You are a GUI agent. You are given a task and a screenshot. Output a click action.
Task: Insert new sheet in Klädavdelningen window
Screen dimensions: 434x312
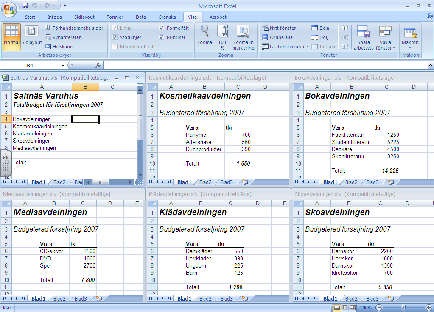click(245, 299)
